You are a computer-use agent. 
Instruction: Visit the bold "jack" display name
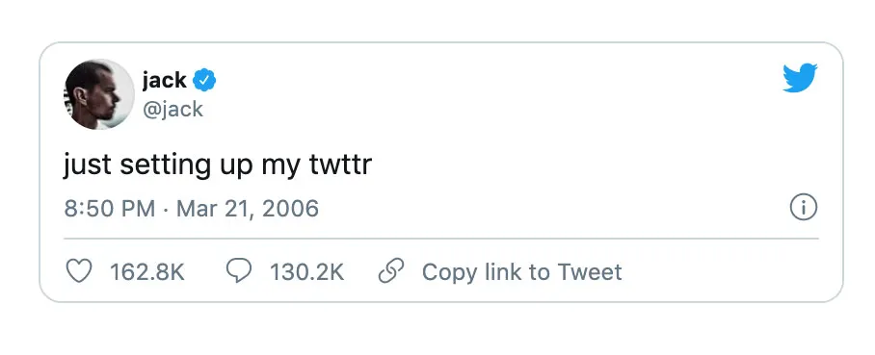[164, 81]
